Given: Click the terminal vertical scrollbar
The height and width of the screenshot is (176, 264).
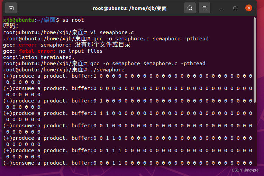Looking at the screenshot, I should point(255,60).
